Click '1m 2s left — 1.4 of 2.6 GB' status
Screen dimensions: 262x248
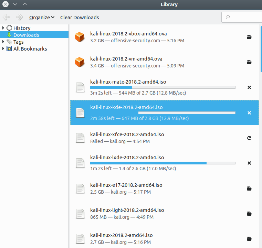(x=133, y=169)
